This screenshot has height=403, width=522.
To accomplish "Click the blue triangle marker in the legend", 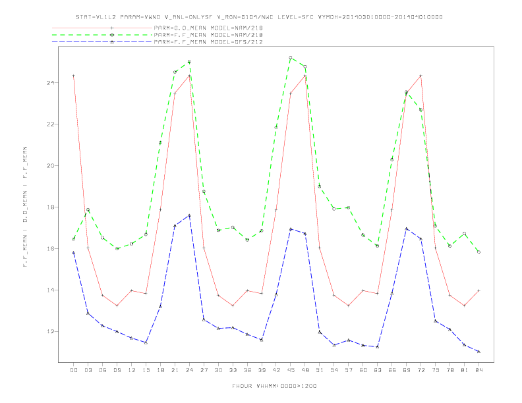I will point(112,42).
